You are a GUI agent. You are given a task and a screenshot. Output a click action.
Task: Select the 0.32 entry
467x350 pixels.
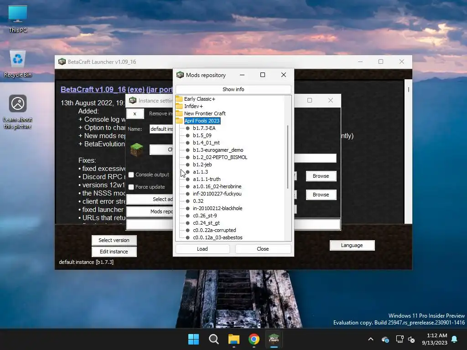pos(198,201)
